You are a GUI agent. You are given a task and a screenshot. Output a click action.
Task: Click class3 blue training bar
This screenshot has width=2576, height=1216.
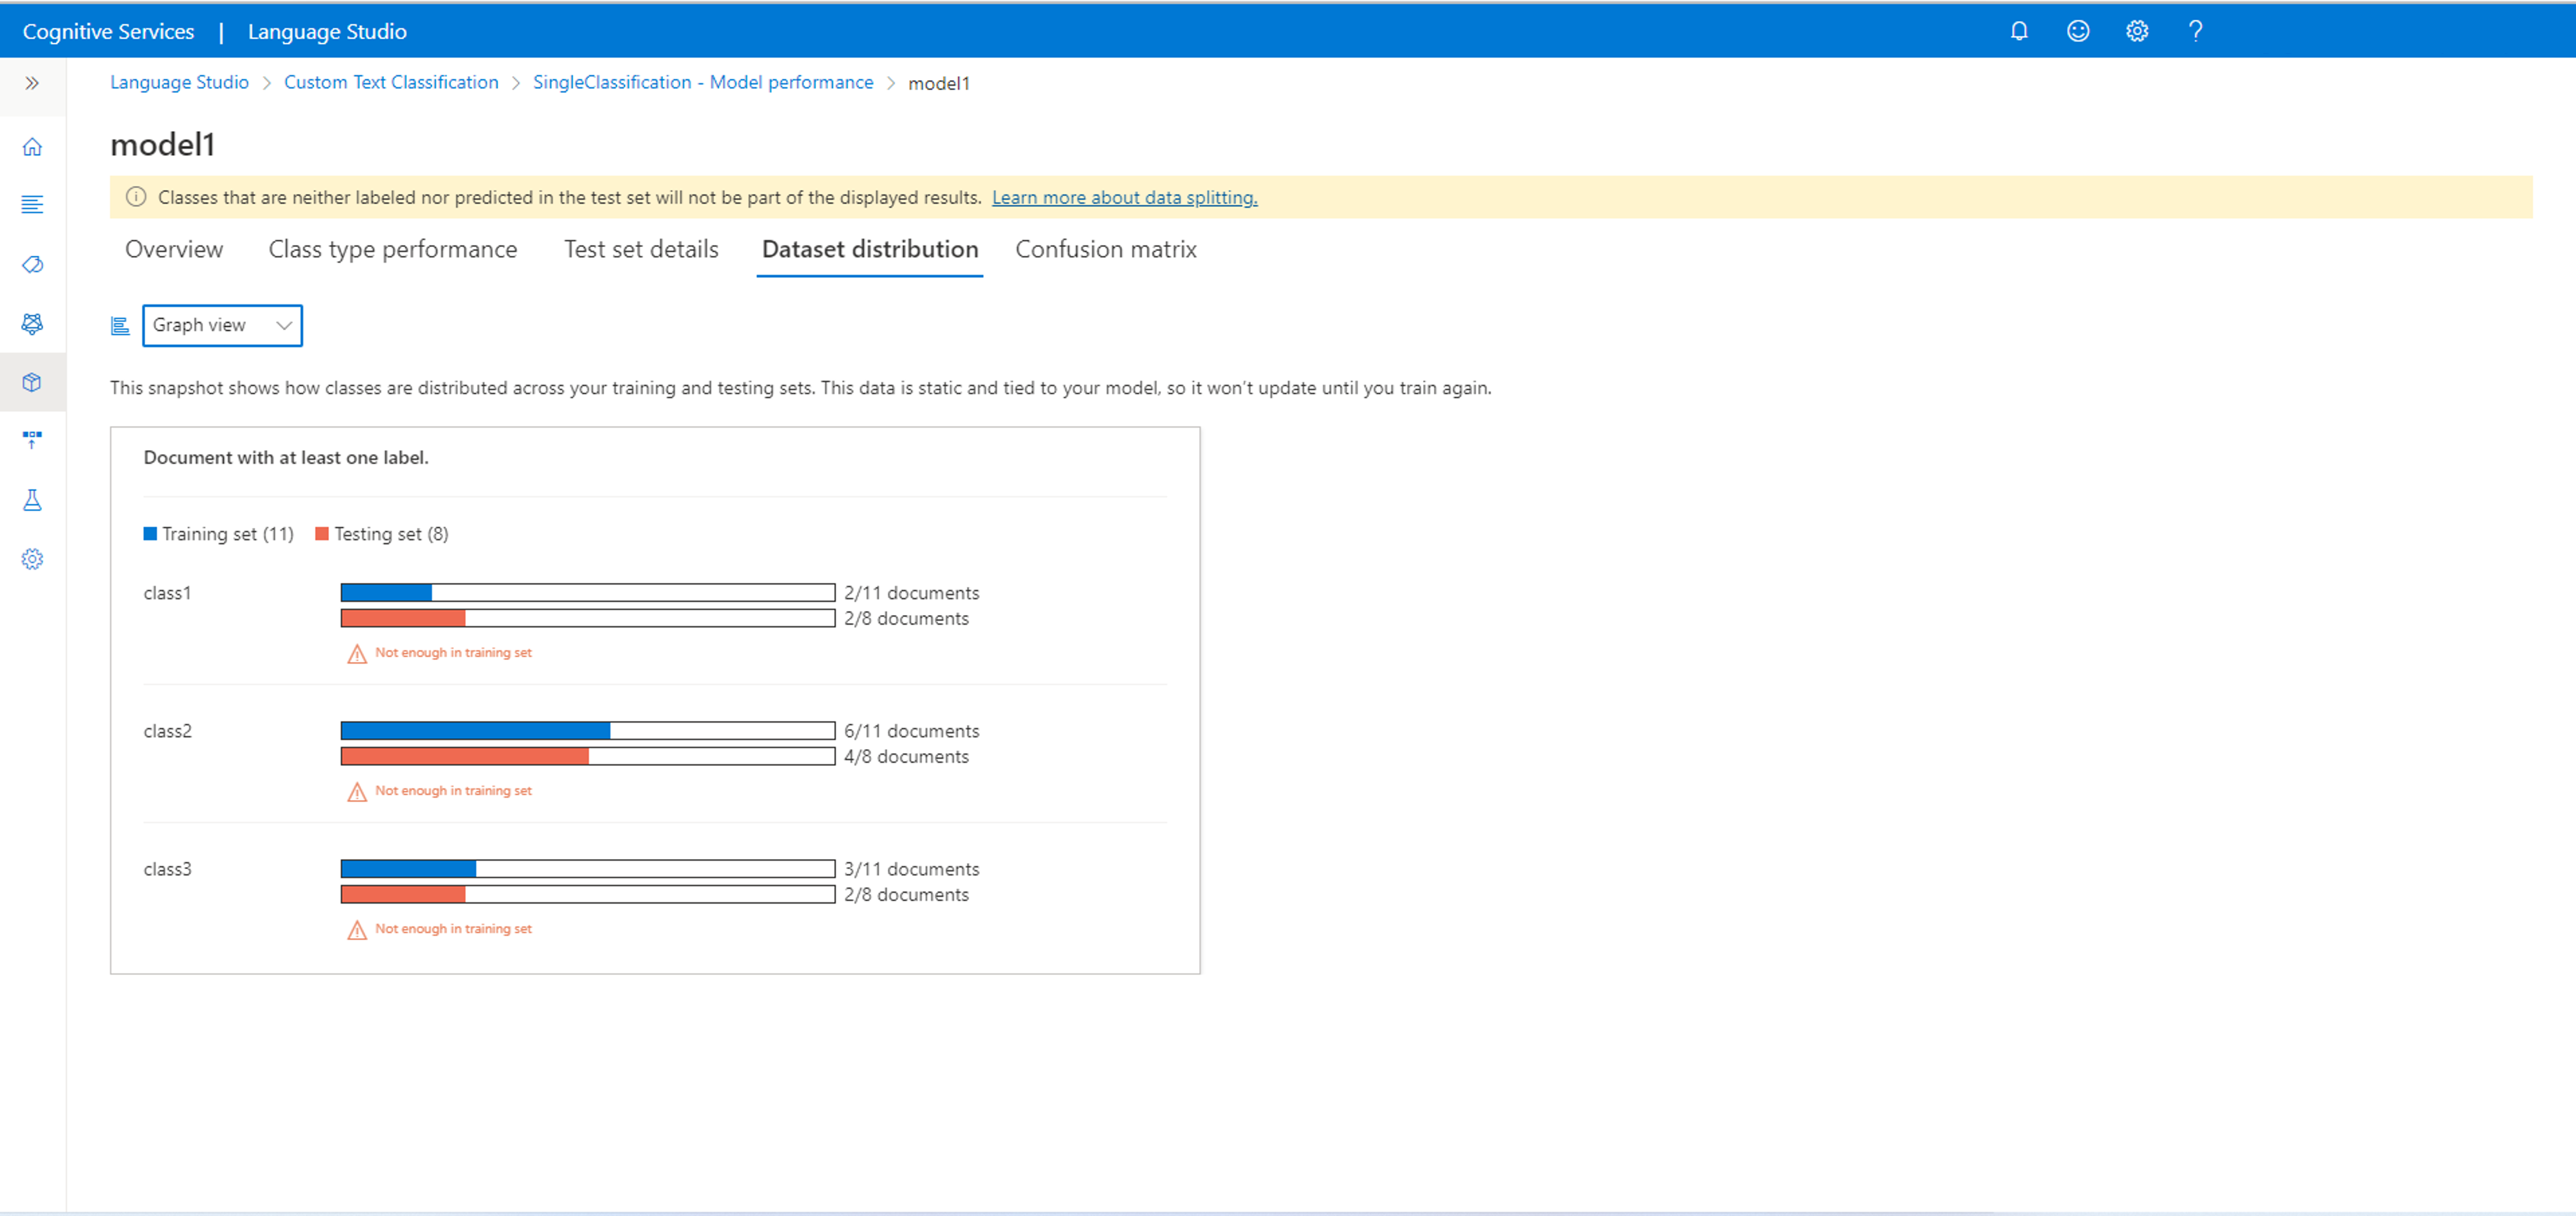408,868
